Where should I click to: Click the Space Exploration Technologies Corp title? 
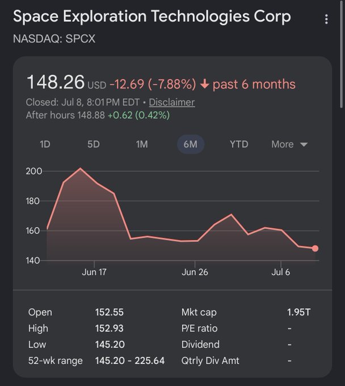pyautogui.click(x=152, y=16)
